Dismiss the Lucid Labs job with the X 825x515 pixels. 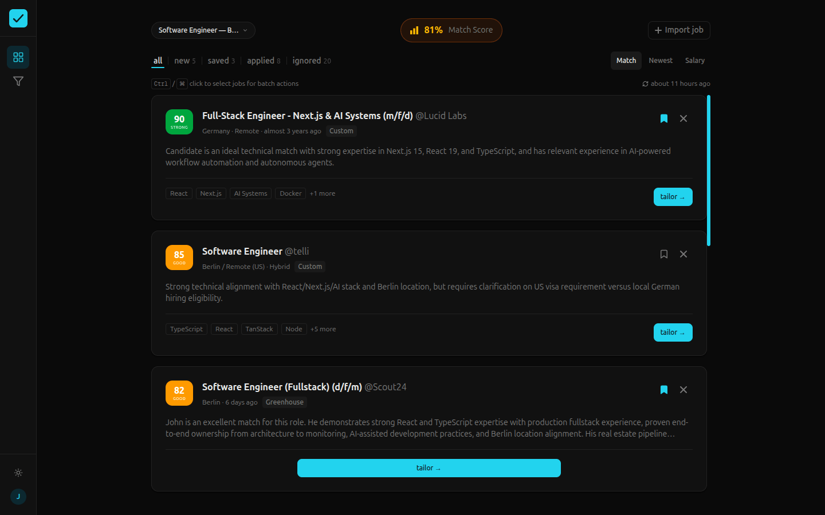(683, 118)
